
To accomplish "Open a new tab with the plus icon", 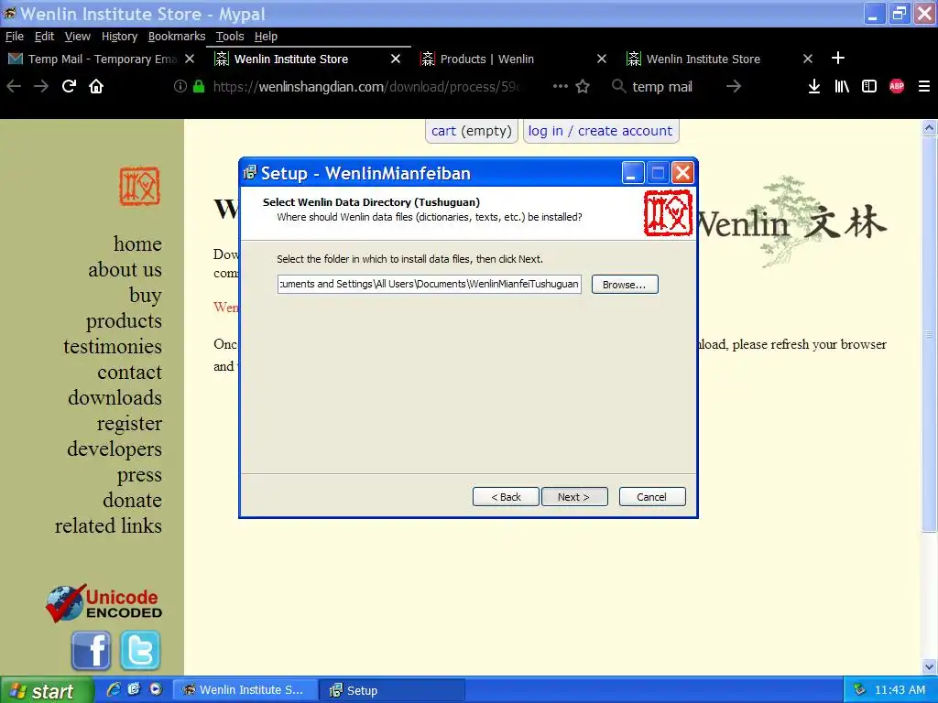I will click(x=838, y=58).
